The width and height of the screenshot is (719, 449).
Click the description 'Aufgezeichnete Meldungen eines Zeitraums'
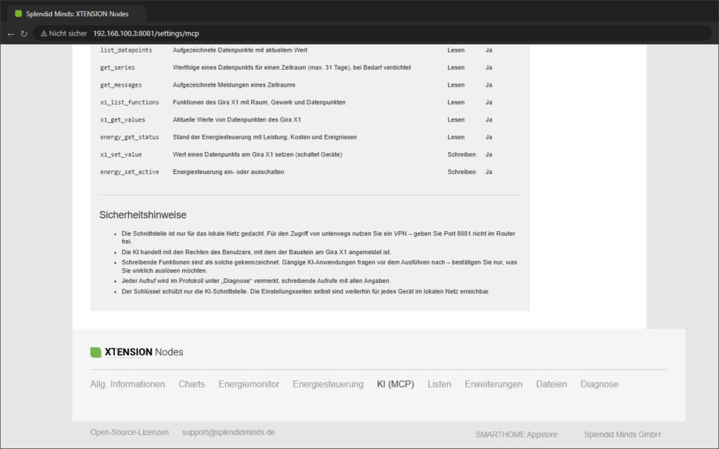(234, 85)
